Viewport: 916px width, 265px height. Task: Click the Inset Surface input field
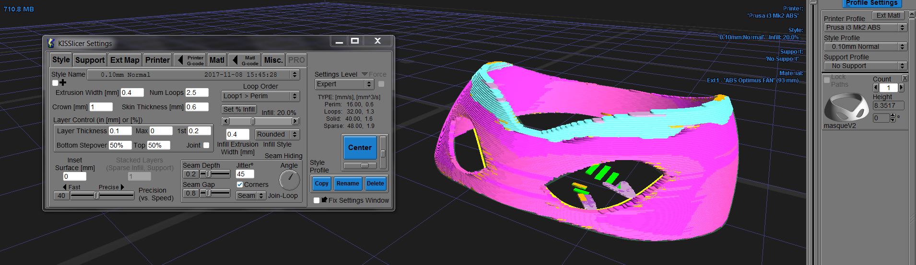coord(75,176)
